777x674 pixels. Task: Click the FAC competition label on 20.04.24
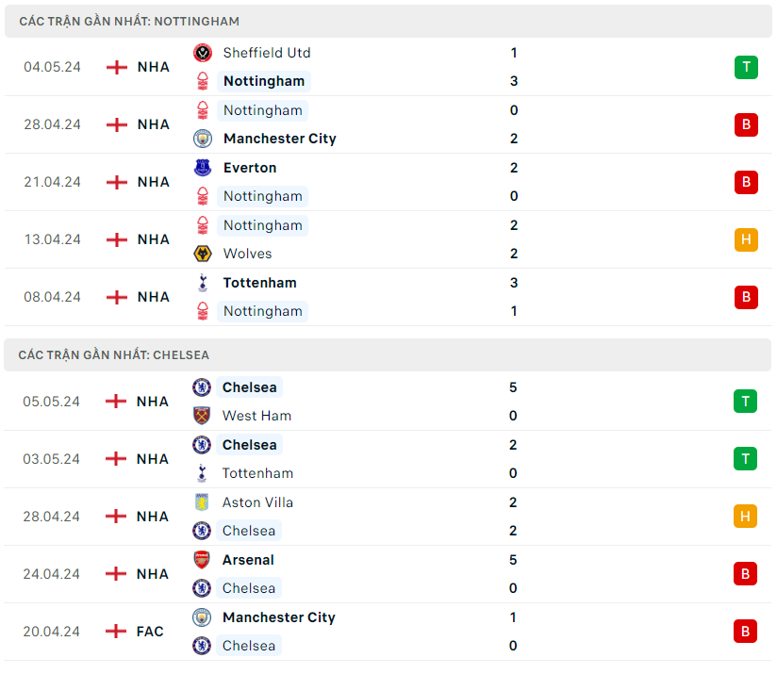click(x=150, y=632)
